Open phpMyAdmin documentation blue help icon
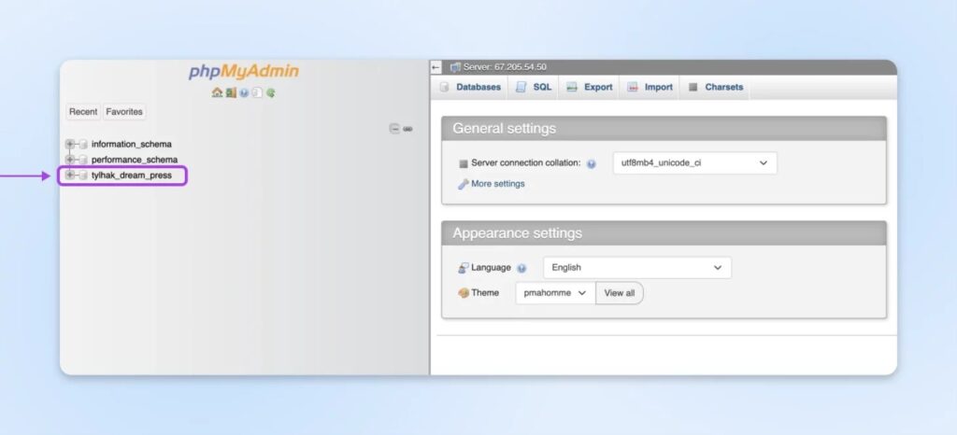The height and width of the screenshot is (435, 957). pos(244,93)
